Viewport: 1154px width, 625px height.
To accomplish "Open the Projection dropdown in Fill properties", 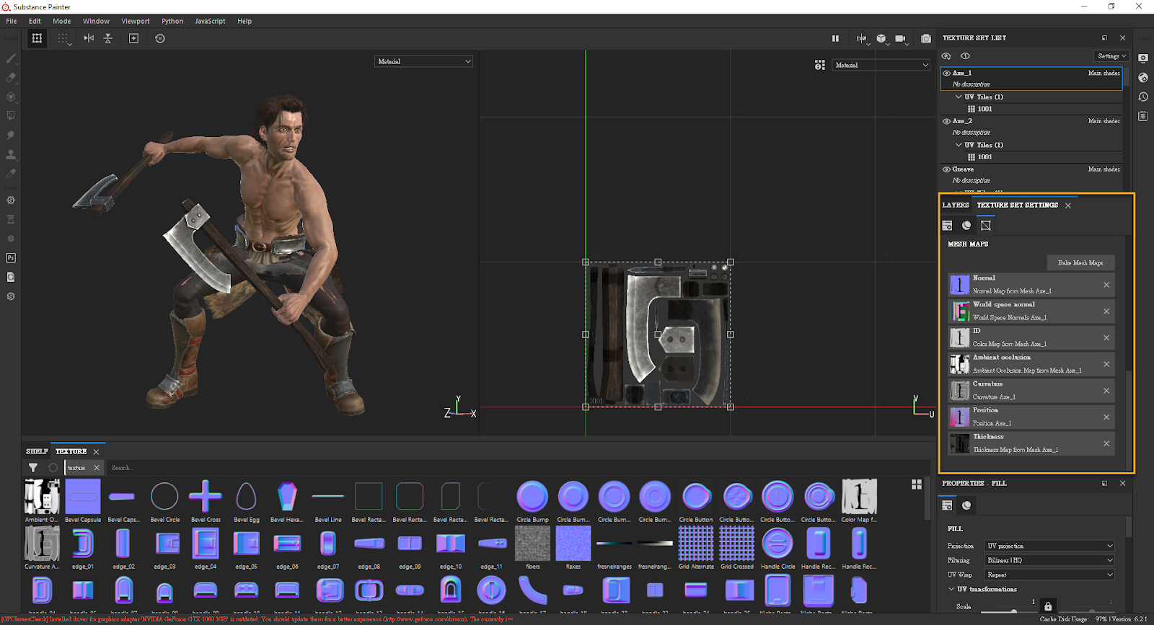I will coord(1050,546).
